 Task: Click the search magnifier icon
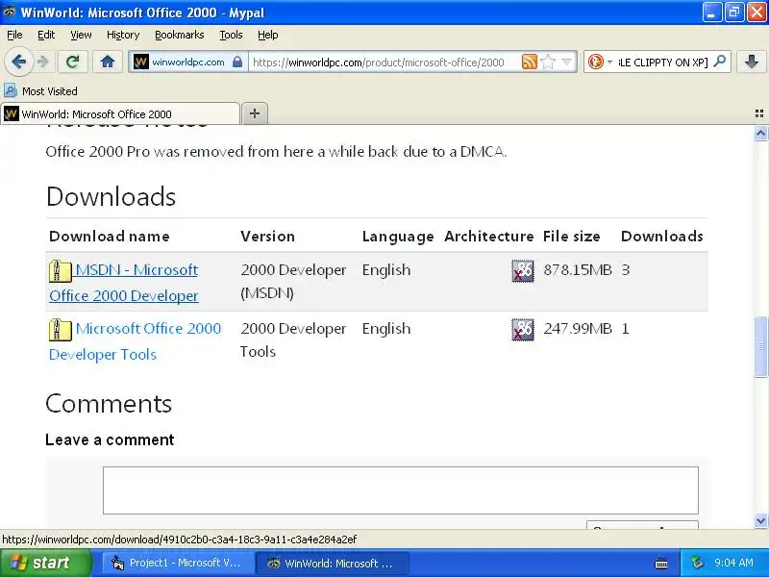719,62
